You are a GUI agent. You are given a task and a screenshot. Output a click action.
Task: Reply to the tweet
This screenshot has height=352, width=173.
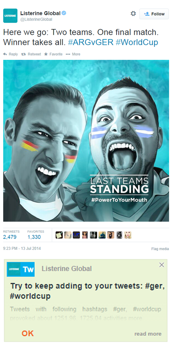click(11, 54)
